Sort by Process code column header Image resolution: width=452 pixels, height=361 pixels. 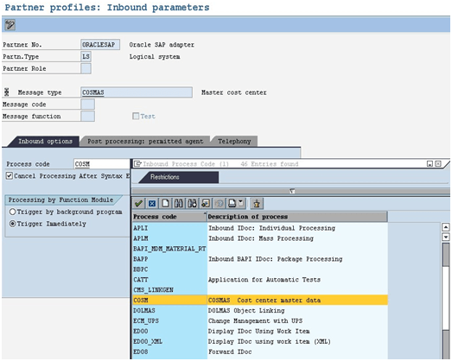tap(169, 217)
